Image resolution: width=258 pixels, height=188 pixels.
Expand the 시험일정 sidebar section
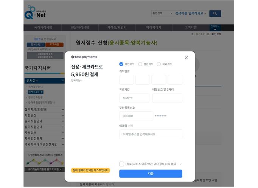tap(44, 115)
